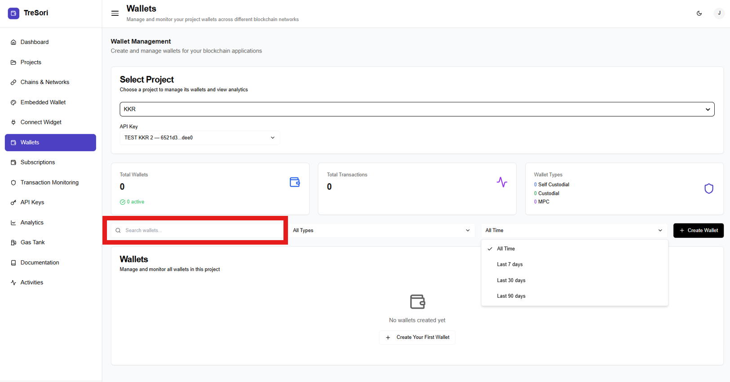The height and width of the screenshot is (382, 730).
Task: Click the wallet icon in Total Wallets card
Action: pos(295,182)
